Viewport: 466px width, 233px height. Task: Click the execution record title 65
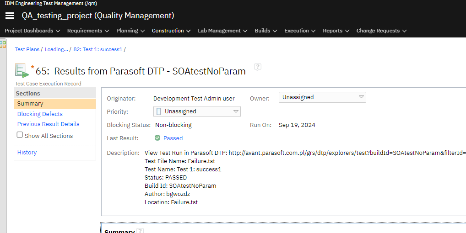pos(141,71)
